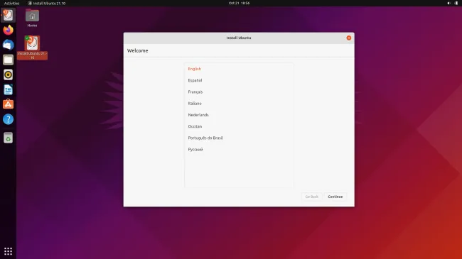Click the Install Ubuntu title bar
This screenshot has height=259, width=462.
239,38
